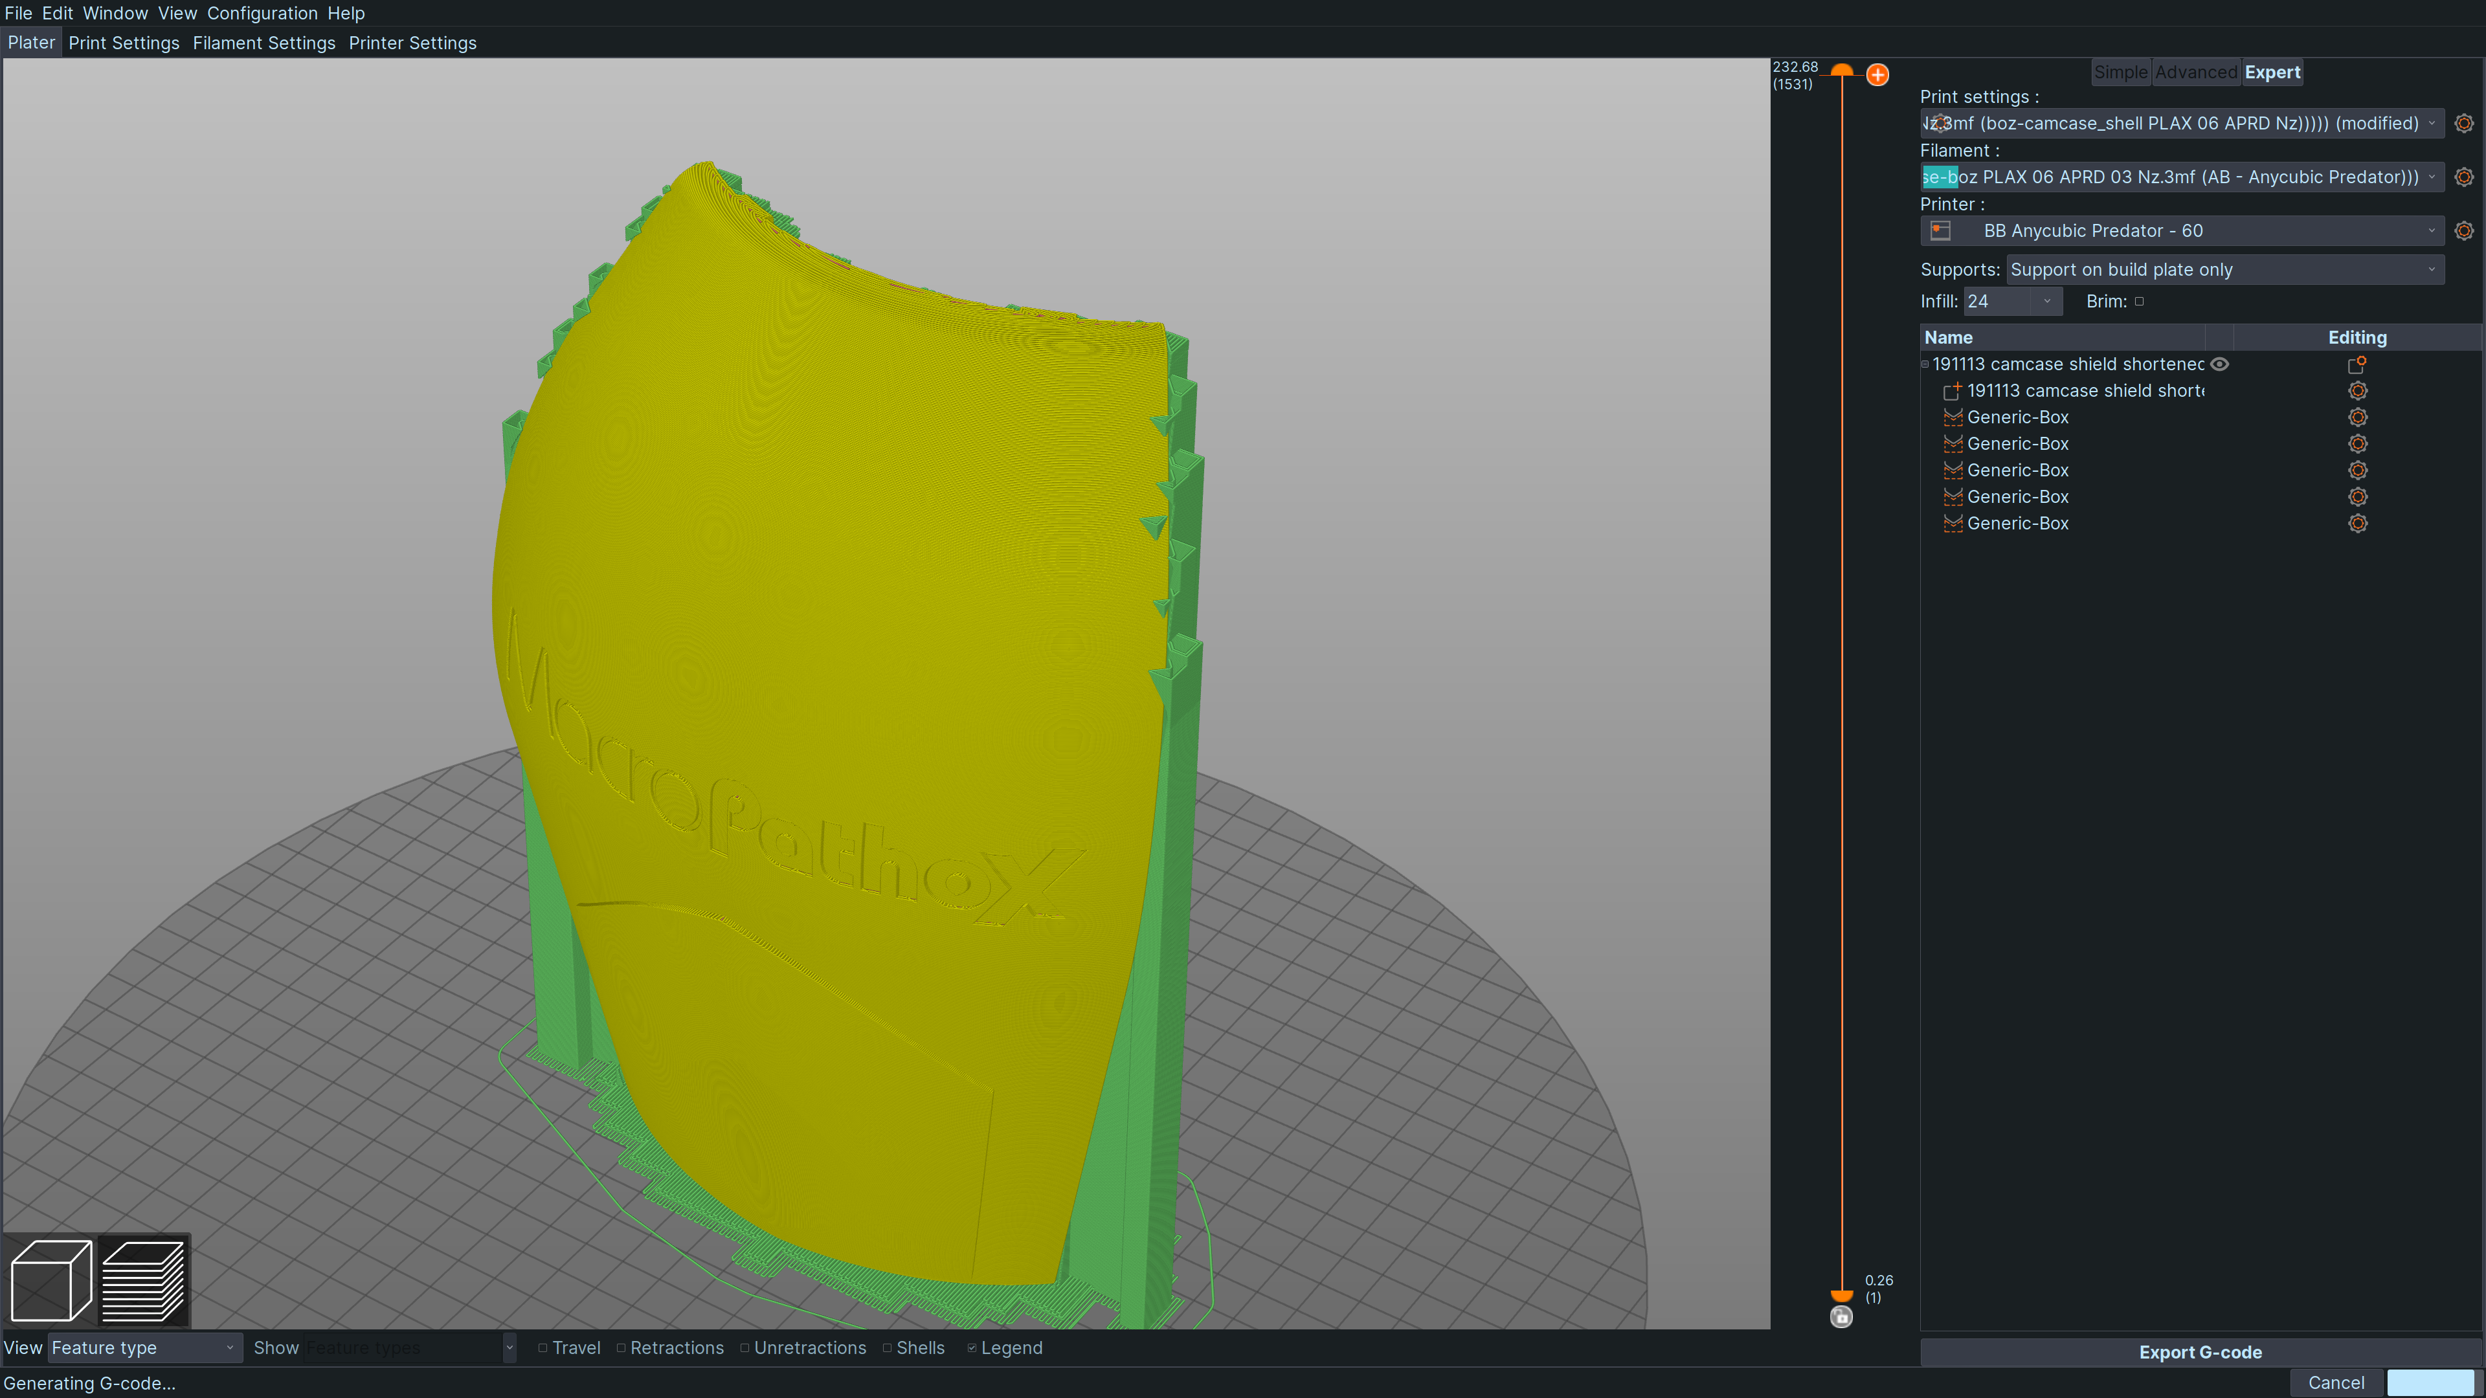Open the Print settings preset dropdown
This screenshot has height=1398, width=2486.
coord(2181,124)
